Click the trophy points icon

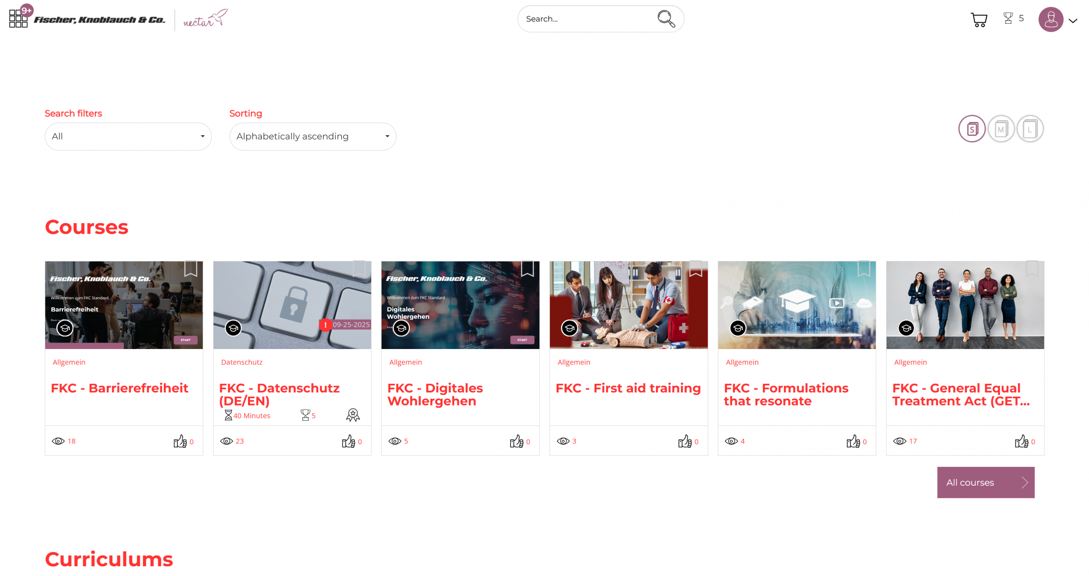click(x=1007, y=18)
